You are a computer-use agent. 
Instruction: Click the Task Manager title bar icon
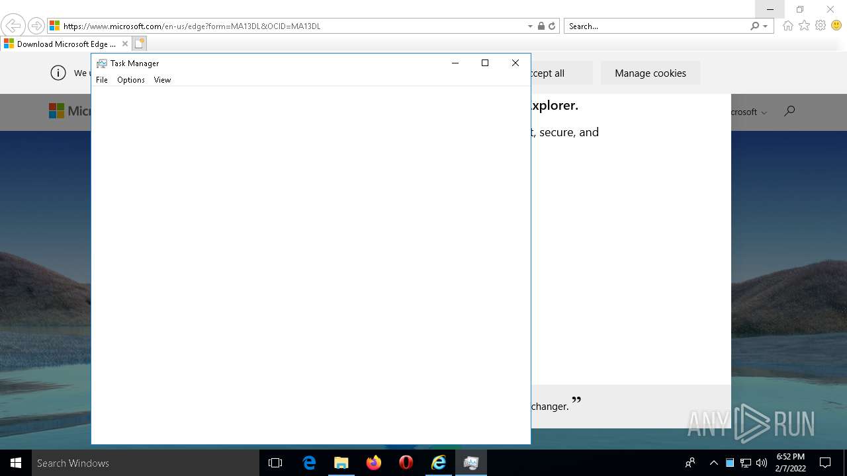(x=102, y=63)
